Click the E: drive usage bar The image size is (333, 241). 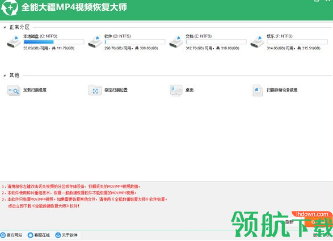(216, 42)
